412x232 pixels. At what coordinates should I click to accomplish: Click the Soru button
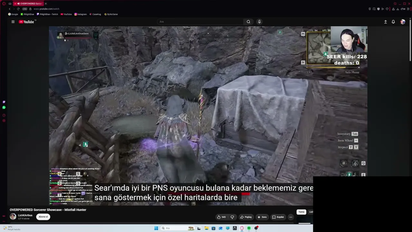(x=262, y=217)
